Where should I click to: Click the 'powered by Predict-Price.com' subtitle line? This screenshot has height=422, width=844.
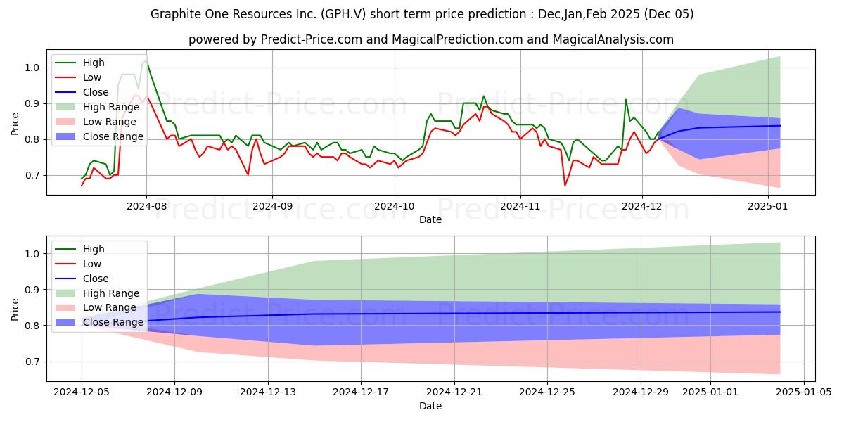(x=430, y=39)
